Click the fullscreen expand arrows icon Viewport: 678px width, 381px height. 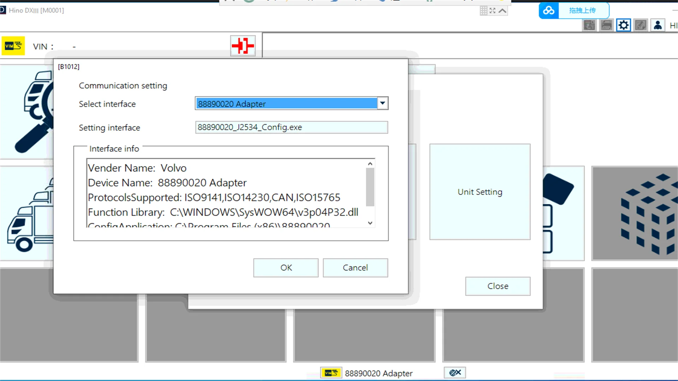[493, 11]
